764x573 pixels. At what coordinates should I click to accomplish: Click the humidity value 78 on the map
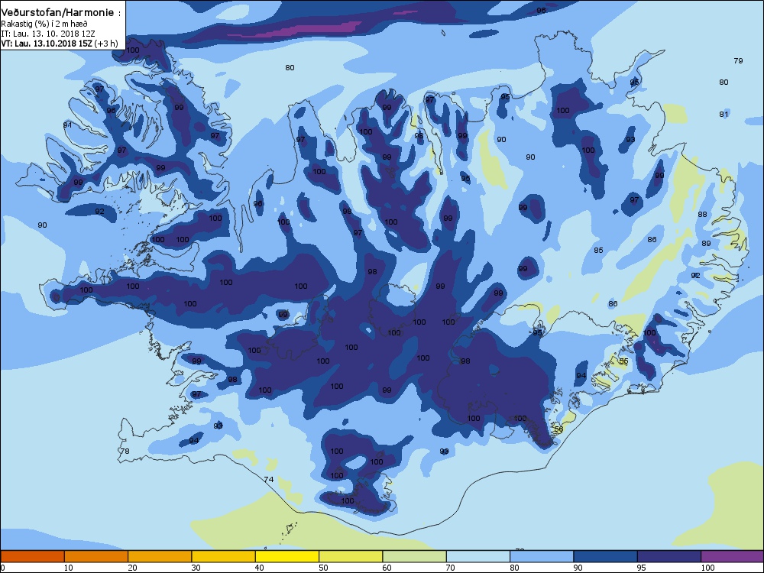[x=125, y=452]
